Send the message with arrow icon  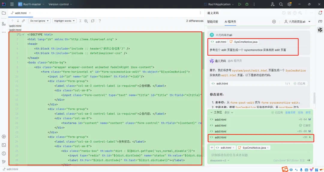coord(308,160)
